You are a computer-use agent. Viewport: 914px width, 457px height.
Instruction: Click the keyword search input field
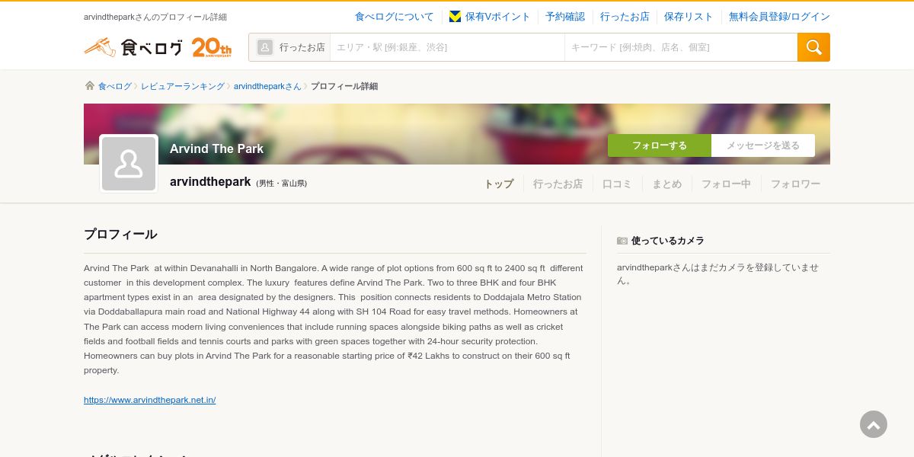coord(681,47)
